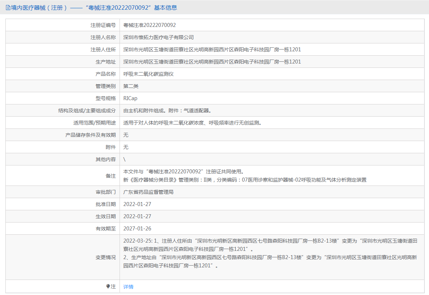Image resolution: width=429 pixels, height=295 pixels.
Task: Click the 无 value in 产品储存条件及有效期 row
Action: [126, 135]
